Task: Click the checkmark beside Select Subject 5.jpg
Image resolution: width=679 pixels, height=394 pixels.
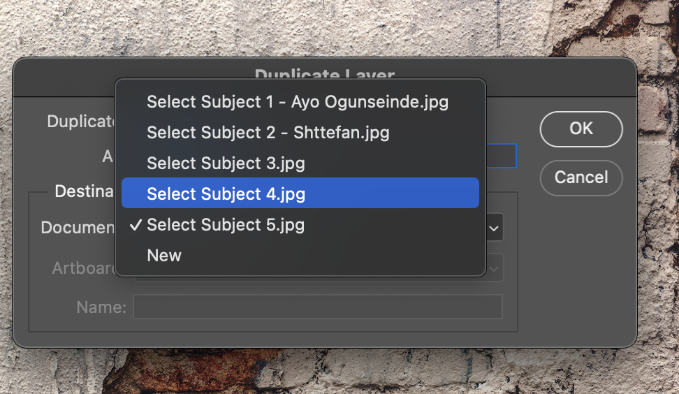Action: [136, 224]
